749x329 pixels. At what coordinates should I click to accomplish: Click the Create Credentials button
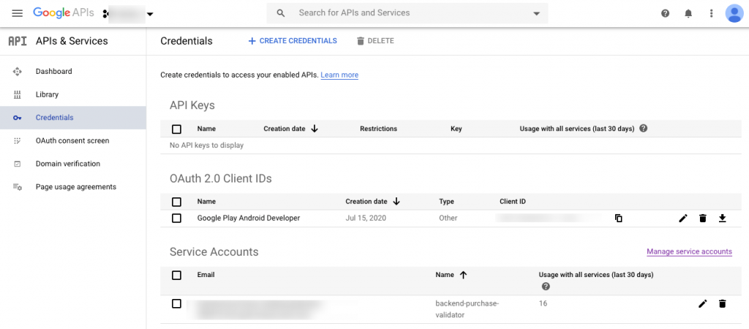pos(293,41)
